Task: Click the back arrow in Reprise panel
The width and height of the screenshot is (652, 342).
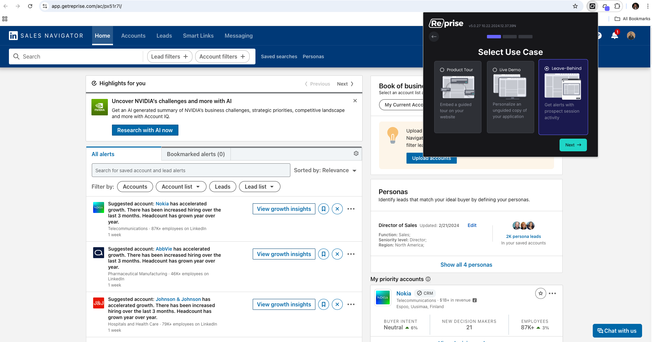Action: (x=434, y=37)
